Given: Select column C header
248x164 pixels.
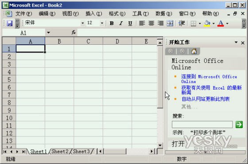Looking at the screenshot, I should [x=88, y=41].
